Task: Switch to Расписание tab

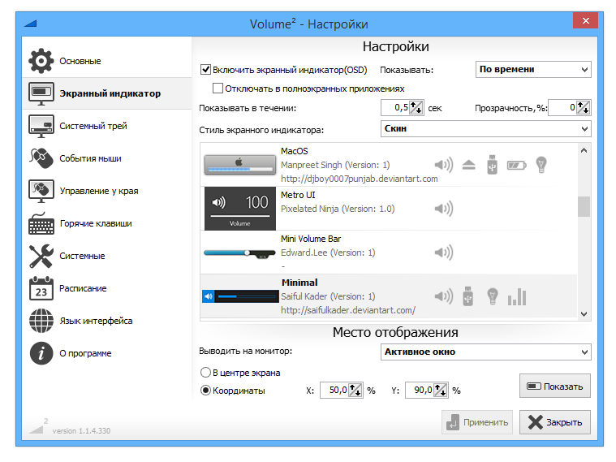Action: [107, 288]
